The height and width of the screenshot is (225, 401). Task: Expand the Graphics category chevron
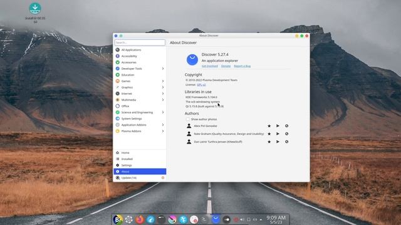163,87
